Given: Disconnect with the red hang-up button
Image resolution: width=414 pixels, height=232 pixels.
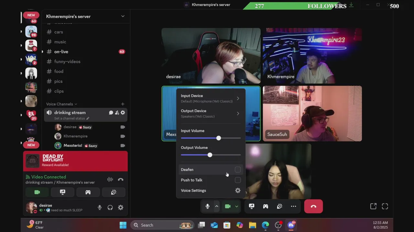Looking at the screenshot, I should 313,206.
